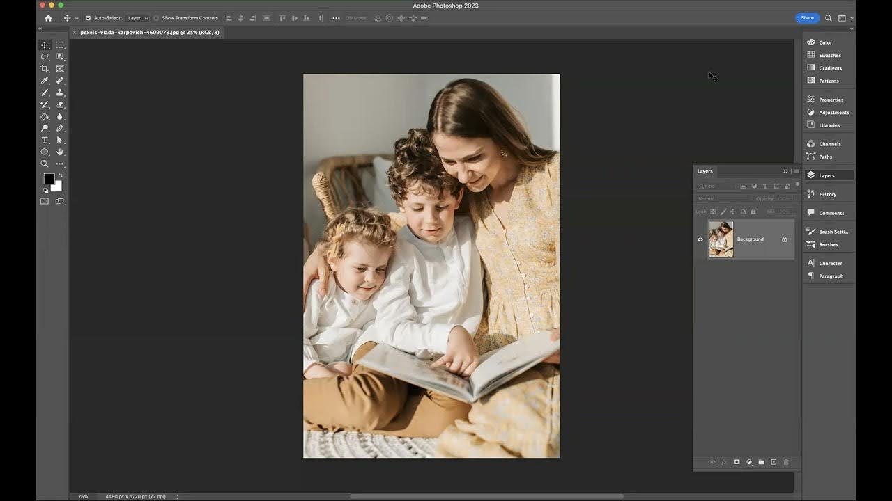Image resolution: width=892 pixels, height=501 pixels.
Task: Toggle filter for pixel layers
Action: click(743, 186)
